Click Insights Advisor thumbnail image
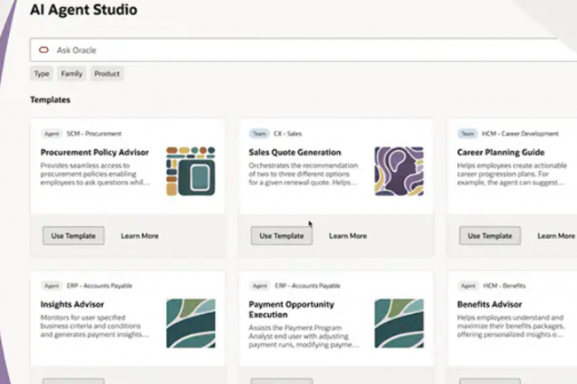 coord(190,323)
